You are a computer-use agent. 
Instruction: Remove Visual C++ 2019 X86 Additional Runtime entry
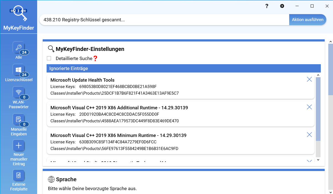pyautogui.click(x=309, y=107)
